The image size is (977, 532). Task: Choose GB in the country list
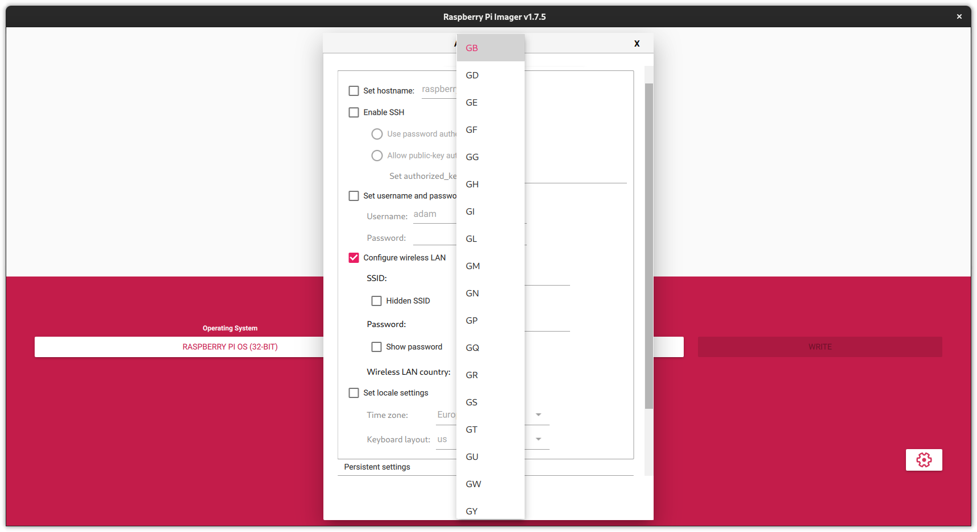click(x=490, y=48)
